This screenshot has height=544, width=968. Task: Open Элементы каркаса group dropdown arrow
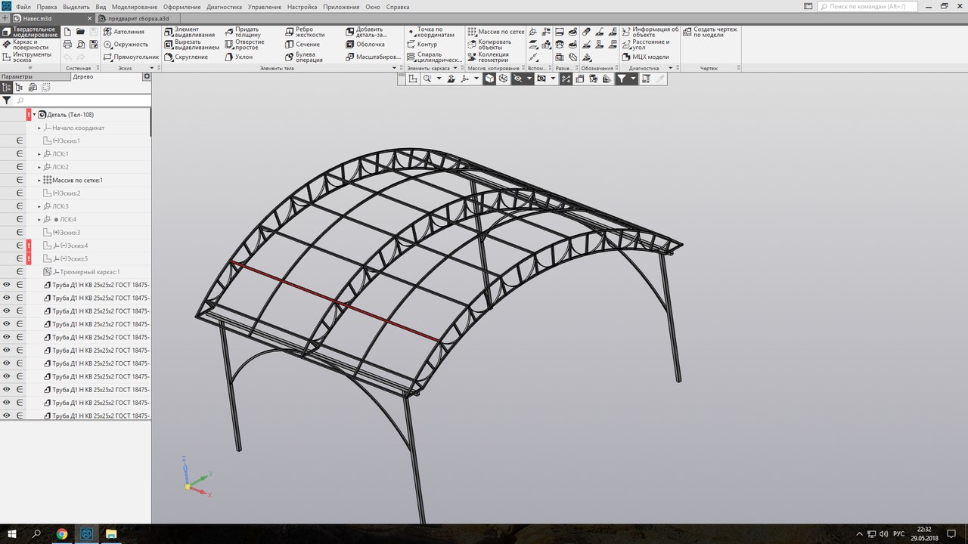tap(455, 68)
